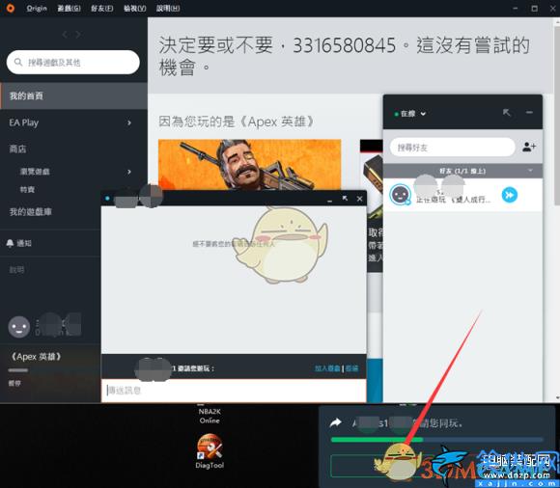This screenshot has height=488, width=560.
Task: Focus the 傳送訊息 message input
Action: point(234,391)
